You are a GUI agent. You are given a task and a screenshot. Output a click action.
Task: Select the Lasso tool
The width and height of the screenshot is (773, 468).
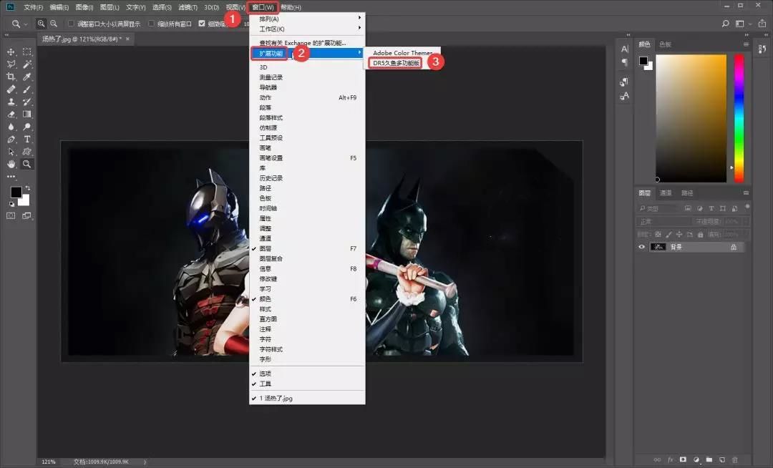click(x=11, y=65)
